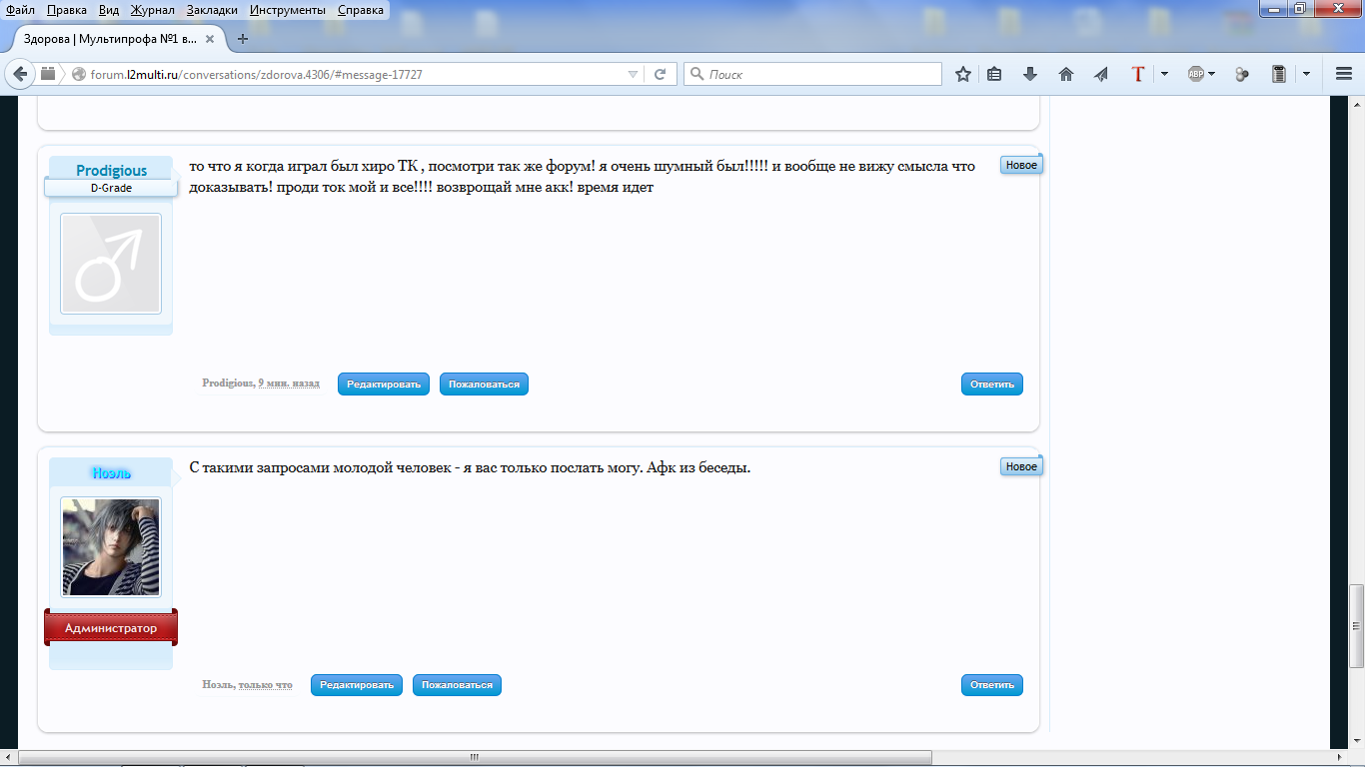The width and height of the screenshot is (1365, 767).
Task: Open the bookmarks list icon
Action: 994,74
